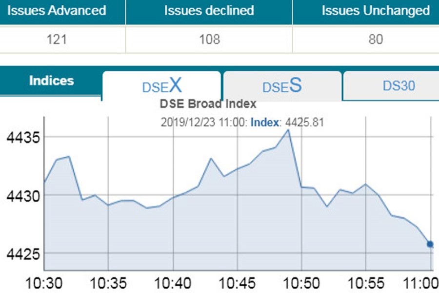Click the 4430 y-axis label

pos(20,196)
